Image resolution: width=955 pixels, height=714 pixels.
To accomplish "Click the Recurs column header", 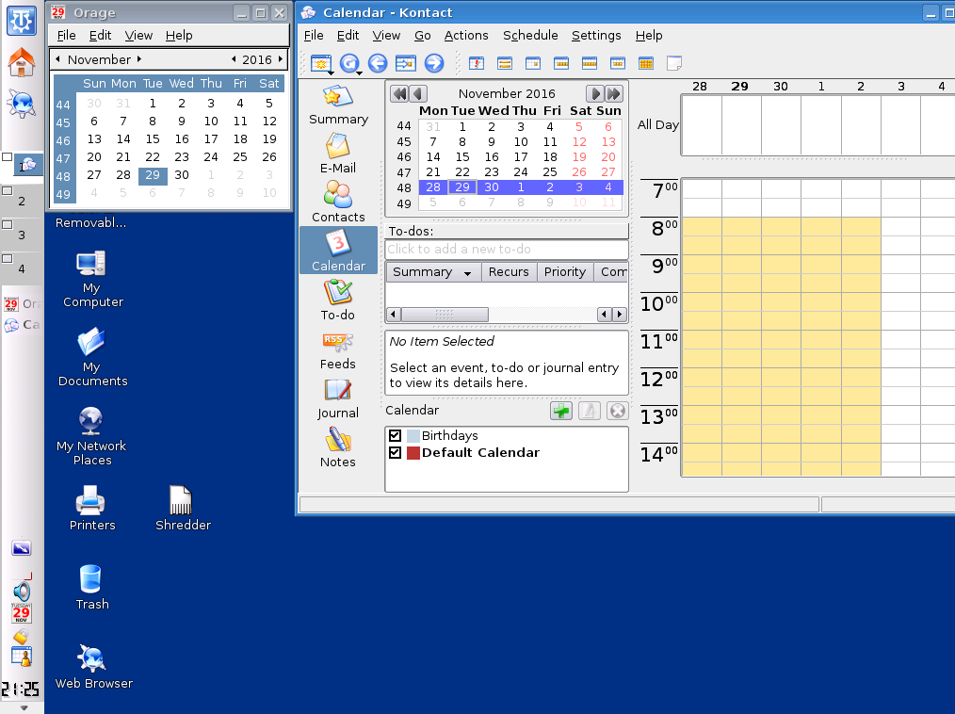I will 509,271.
